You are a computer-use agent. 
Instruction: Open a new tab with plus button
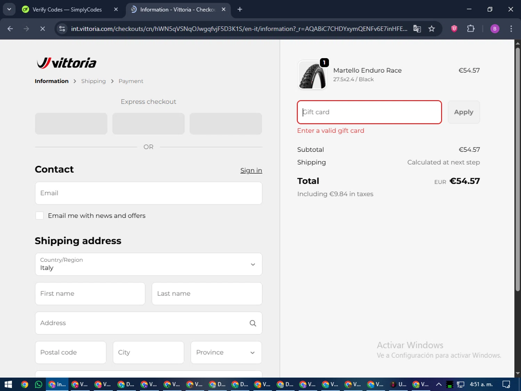click(240, 9)
